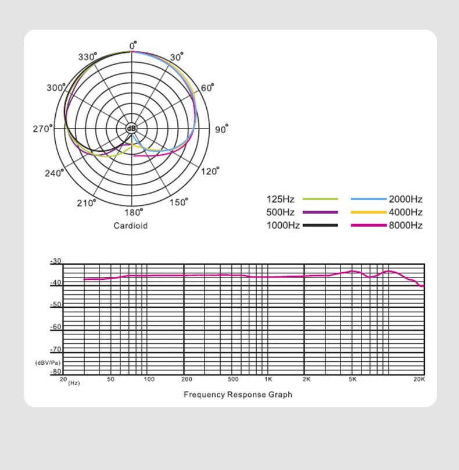Image resolution: width=459 pixels, height=470 pixels.
Task: Click the 125Hz green legend line
Action: point(320,199)
